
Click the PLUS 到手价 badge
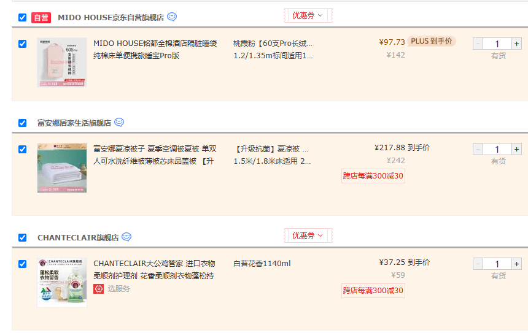pos(432,41)
